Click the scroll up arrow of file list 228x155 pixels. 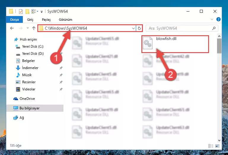[219, 36]
